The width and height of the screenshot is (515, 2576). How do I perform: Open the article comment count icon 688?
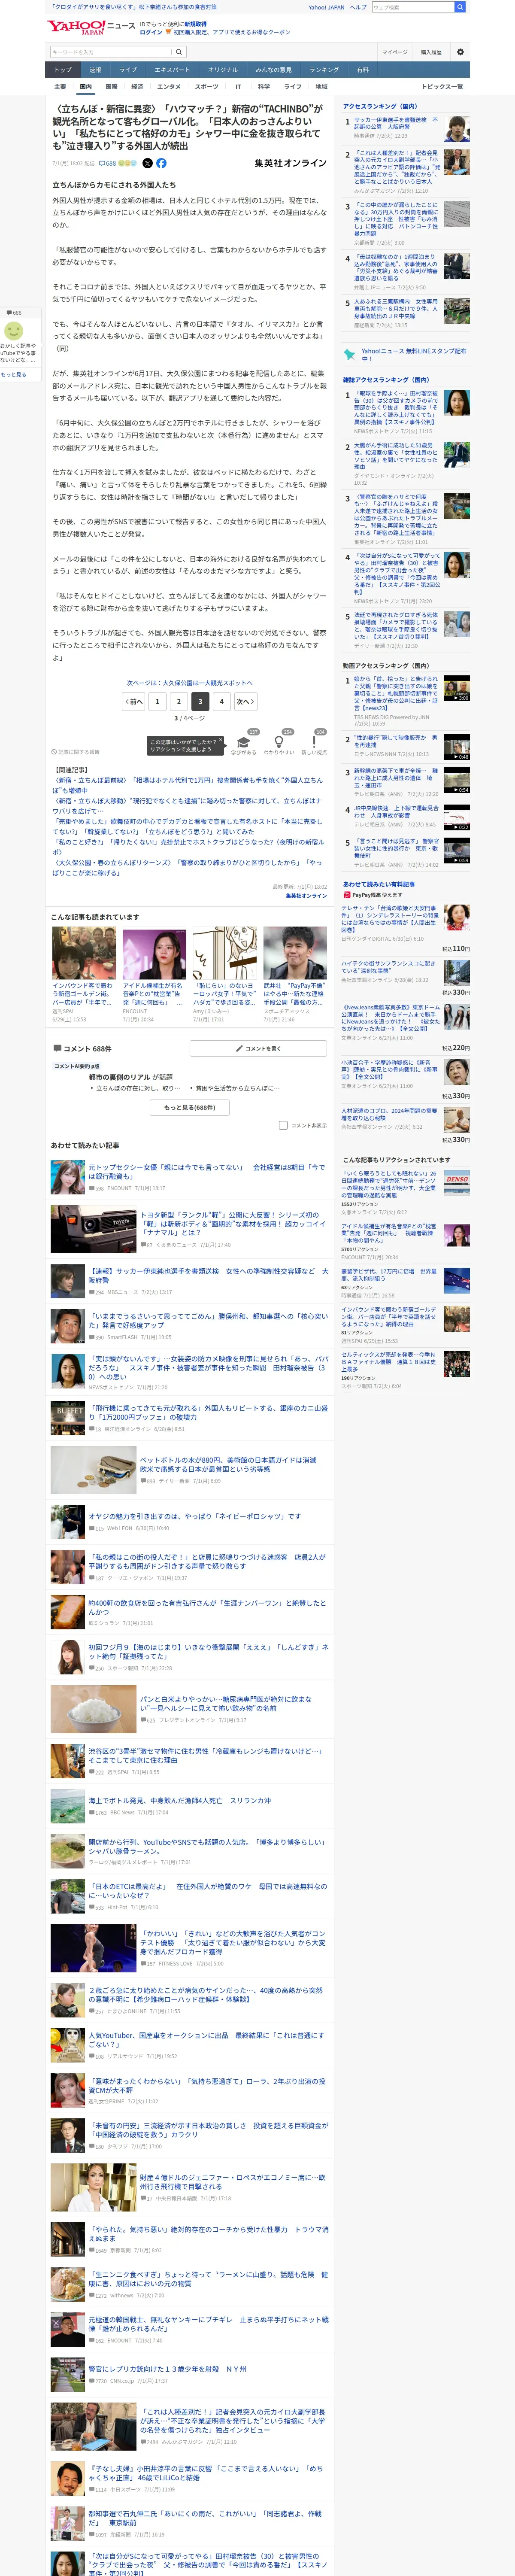point(109,163)
